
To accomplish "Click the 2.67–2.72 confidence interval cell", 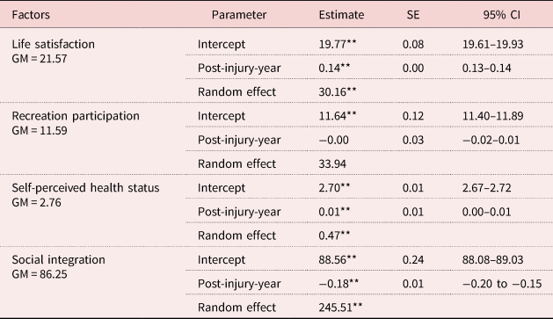I will 487,188.
